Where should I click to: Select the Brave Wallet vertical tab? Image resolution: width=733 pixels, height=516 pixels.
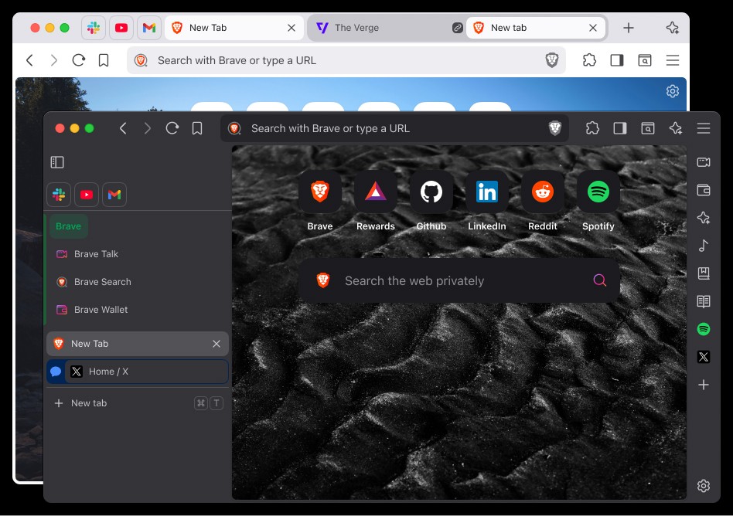tap(138, 310)
